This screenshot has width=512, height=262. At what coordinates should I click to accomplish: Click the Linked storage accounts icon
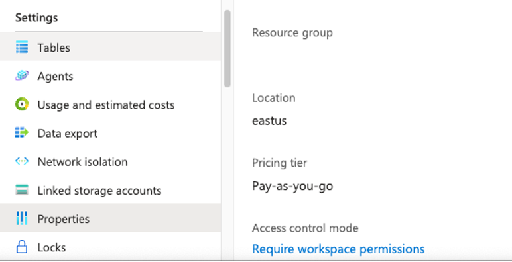coord(22,190)
